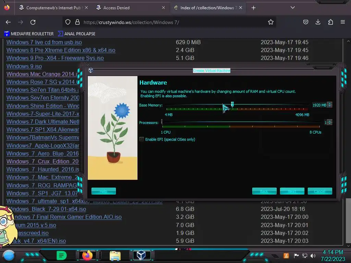This screenshot has height=263, width=351.
Task: Open File Explorer from the taskbar
Action: [x=115, y=255]
